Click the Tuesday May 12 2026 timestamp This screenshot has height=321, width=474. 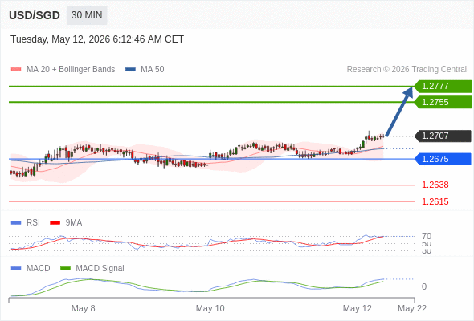(x=97, y=39)
